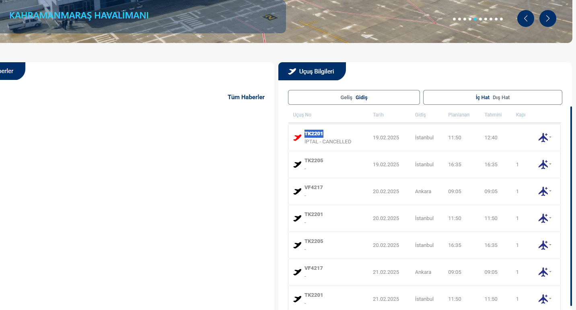Click the flight list vertical scrollbar
This screenshot has height=310, width=576.
pos(571,206)
